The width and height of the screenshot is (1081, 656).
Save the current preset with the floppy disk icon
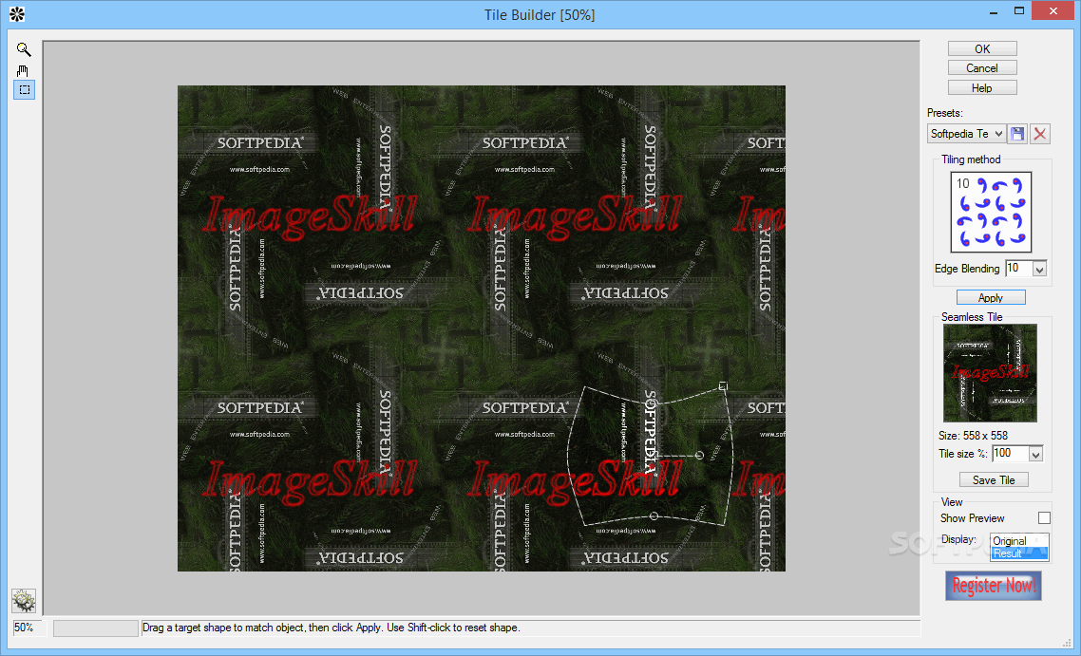(x=1017, y=134)
